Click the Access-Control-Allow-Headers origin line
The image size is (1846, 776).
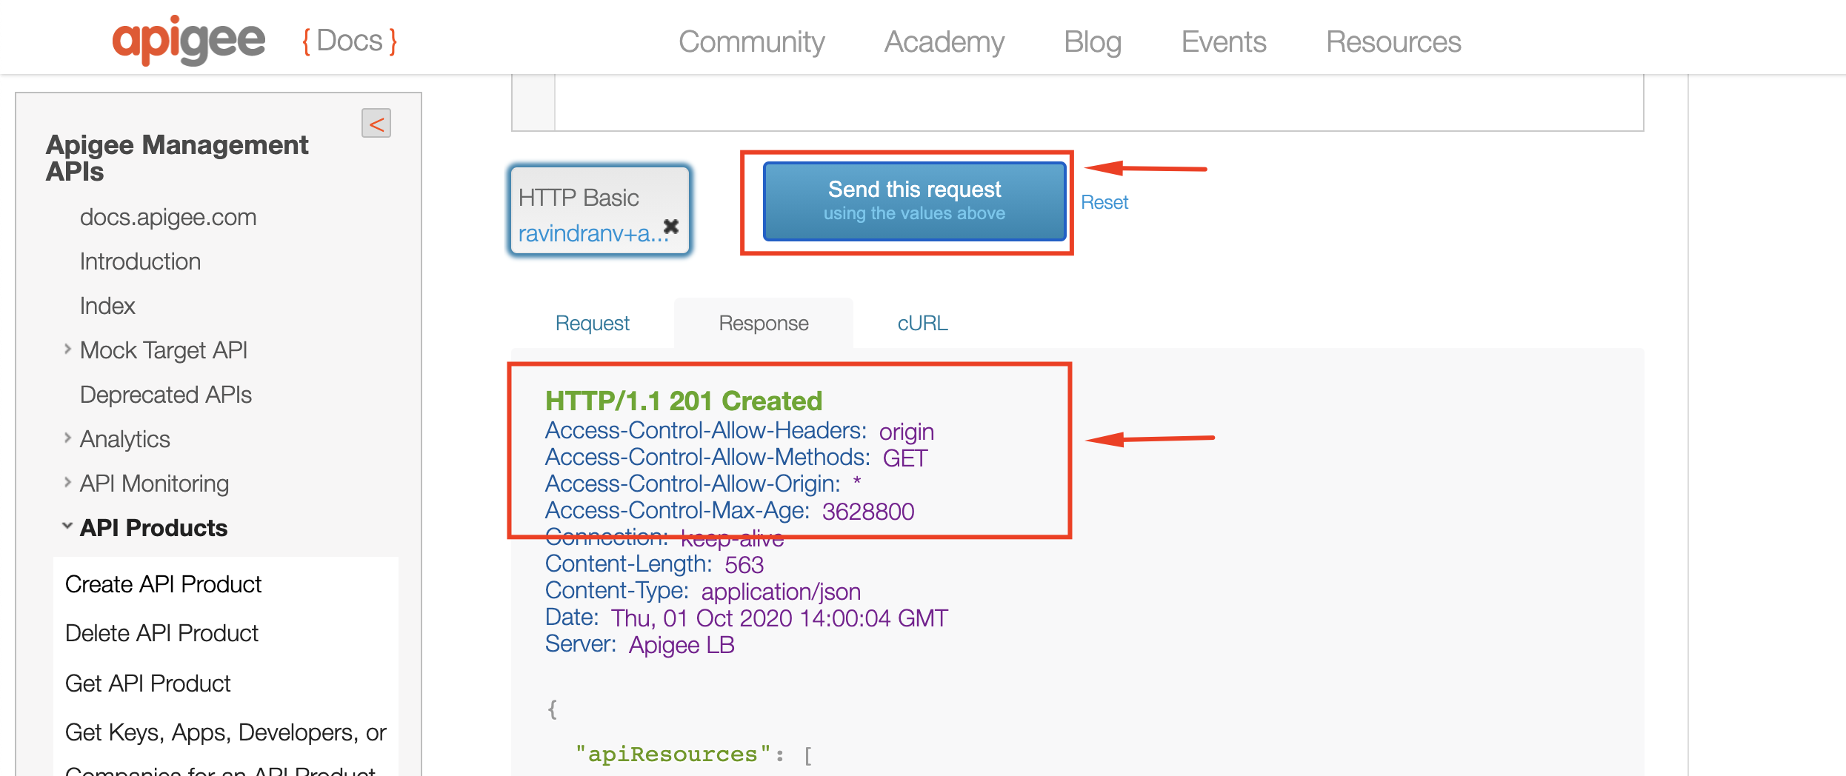(x=739, y=431)
